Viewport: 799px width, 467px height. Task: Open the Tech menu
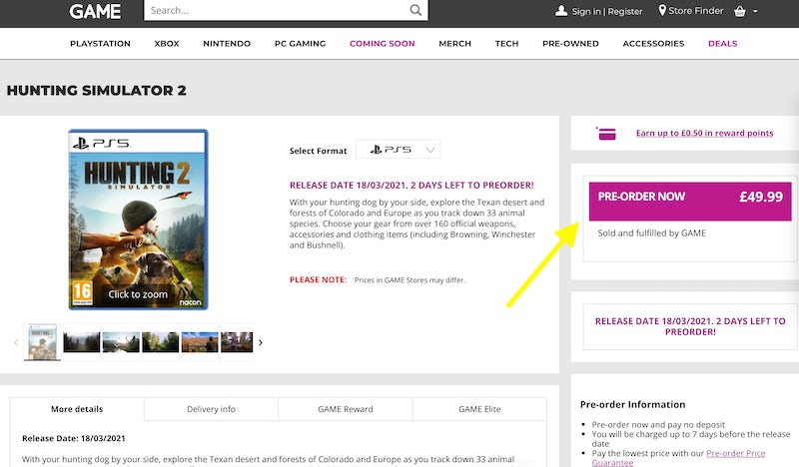coord(506,44)
